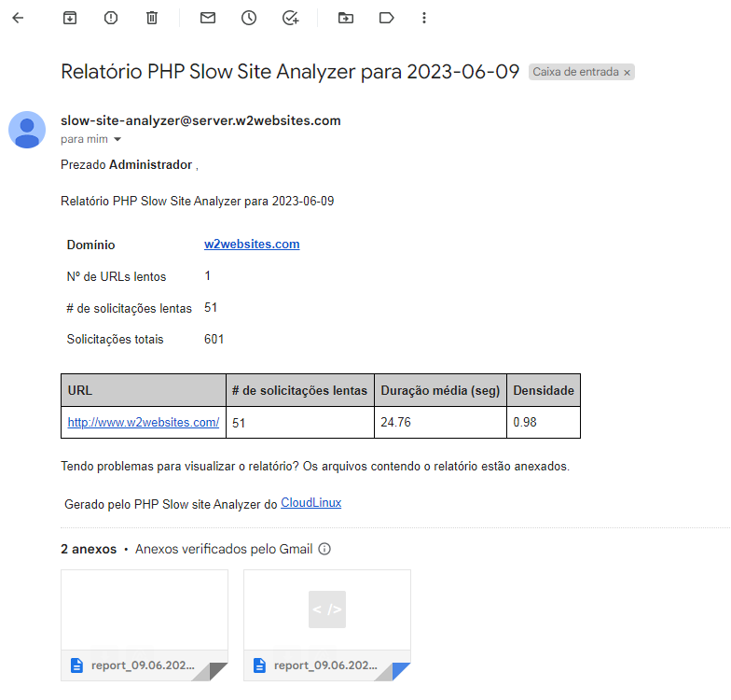
Task: Move email to a folder
Action: (x=346, y=19)
